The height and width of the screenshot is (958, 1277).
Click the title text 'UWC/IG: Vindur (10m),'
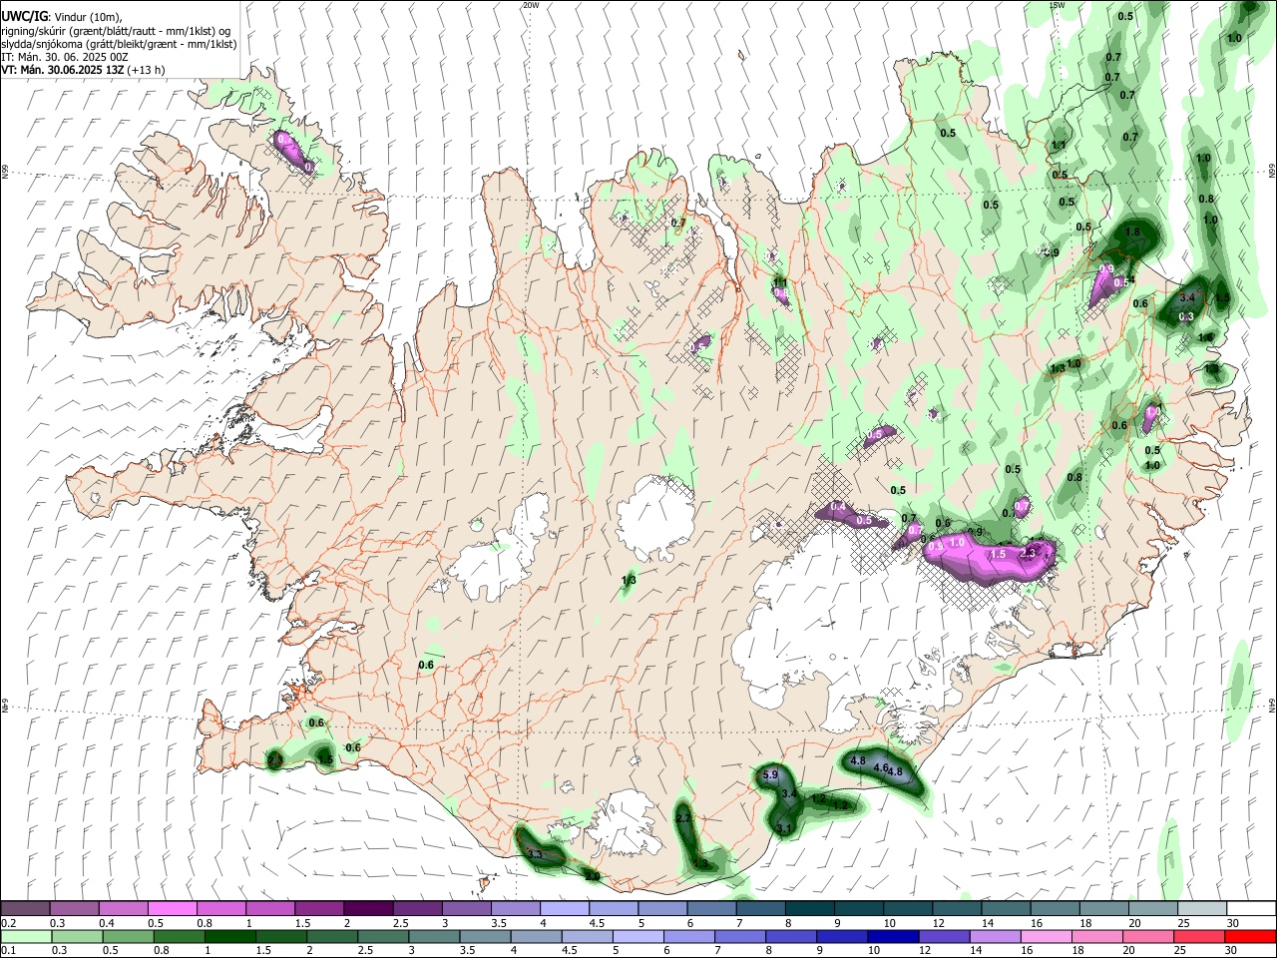(61, 16)
